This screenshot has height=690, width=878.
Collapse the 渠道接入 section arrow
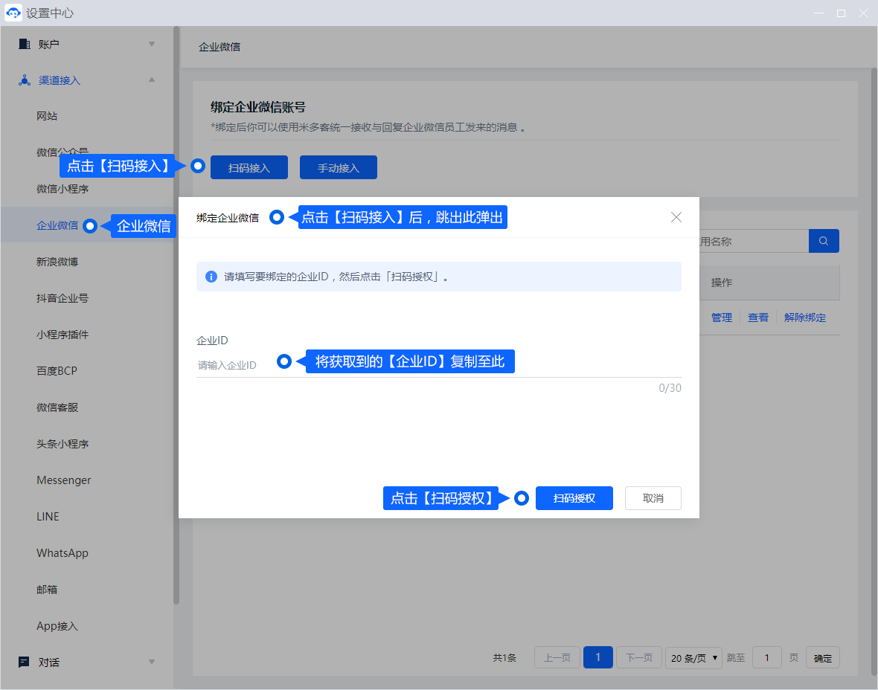point(152,80)
